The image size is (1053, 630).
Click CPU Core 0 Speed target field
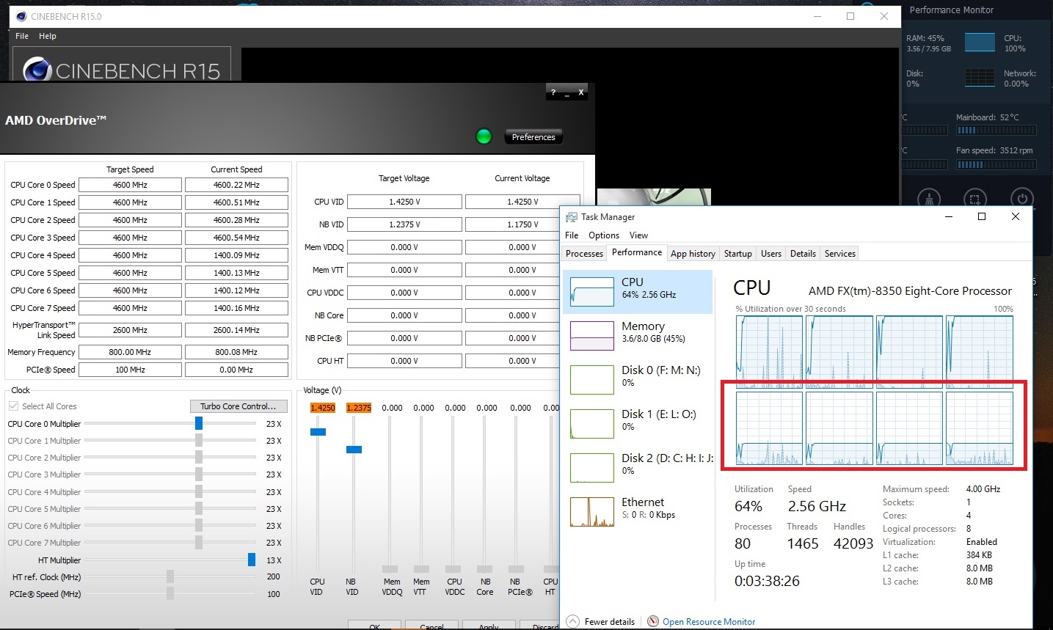point(130,185)
